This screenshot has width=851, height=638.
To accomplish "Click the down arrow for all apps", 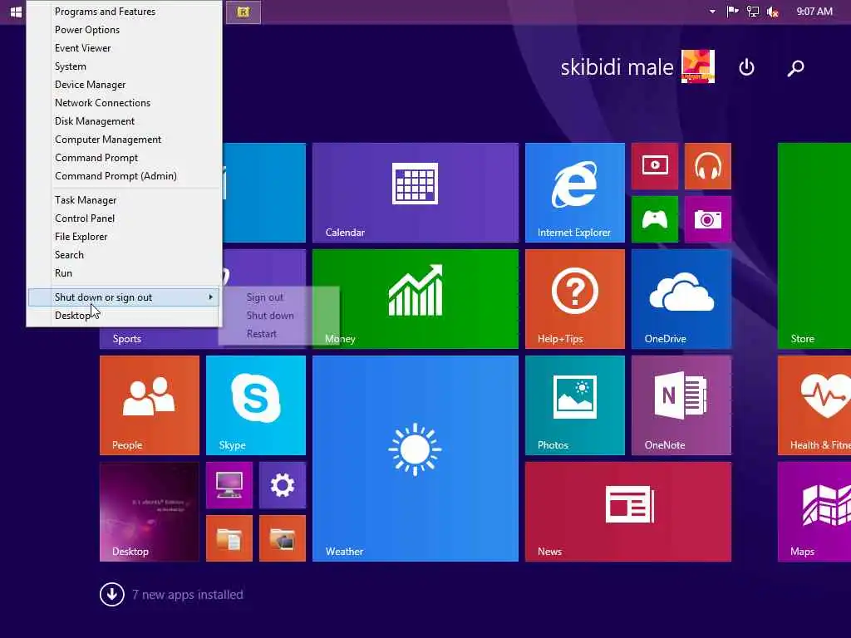I will 112,595.
